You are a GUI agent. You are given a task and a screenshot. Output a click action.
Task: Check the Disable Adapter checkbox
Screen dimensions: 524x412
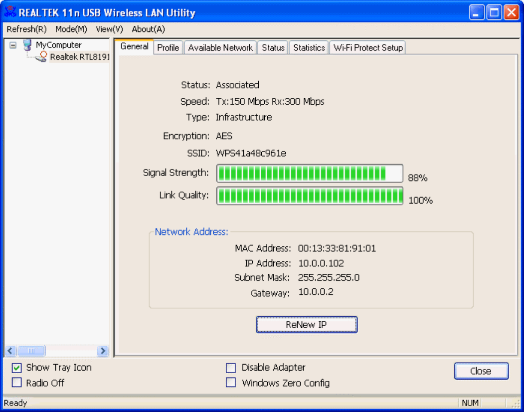tap(230, 368)
